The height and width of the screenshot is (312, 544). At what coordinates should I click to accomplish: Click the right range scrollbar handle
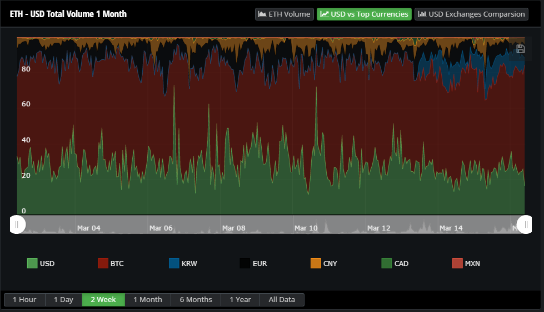525,224
